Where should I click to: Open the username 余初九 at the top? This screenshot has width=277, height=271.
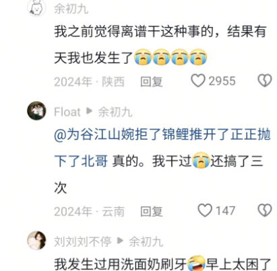[71, 9]
